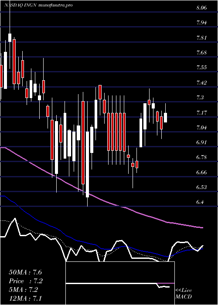This screenshot has width=218, height=305.
Task: Select the 7.94 price axis label
Action: pos(201,23)
